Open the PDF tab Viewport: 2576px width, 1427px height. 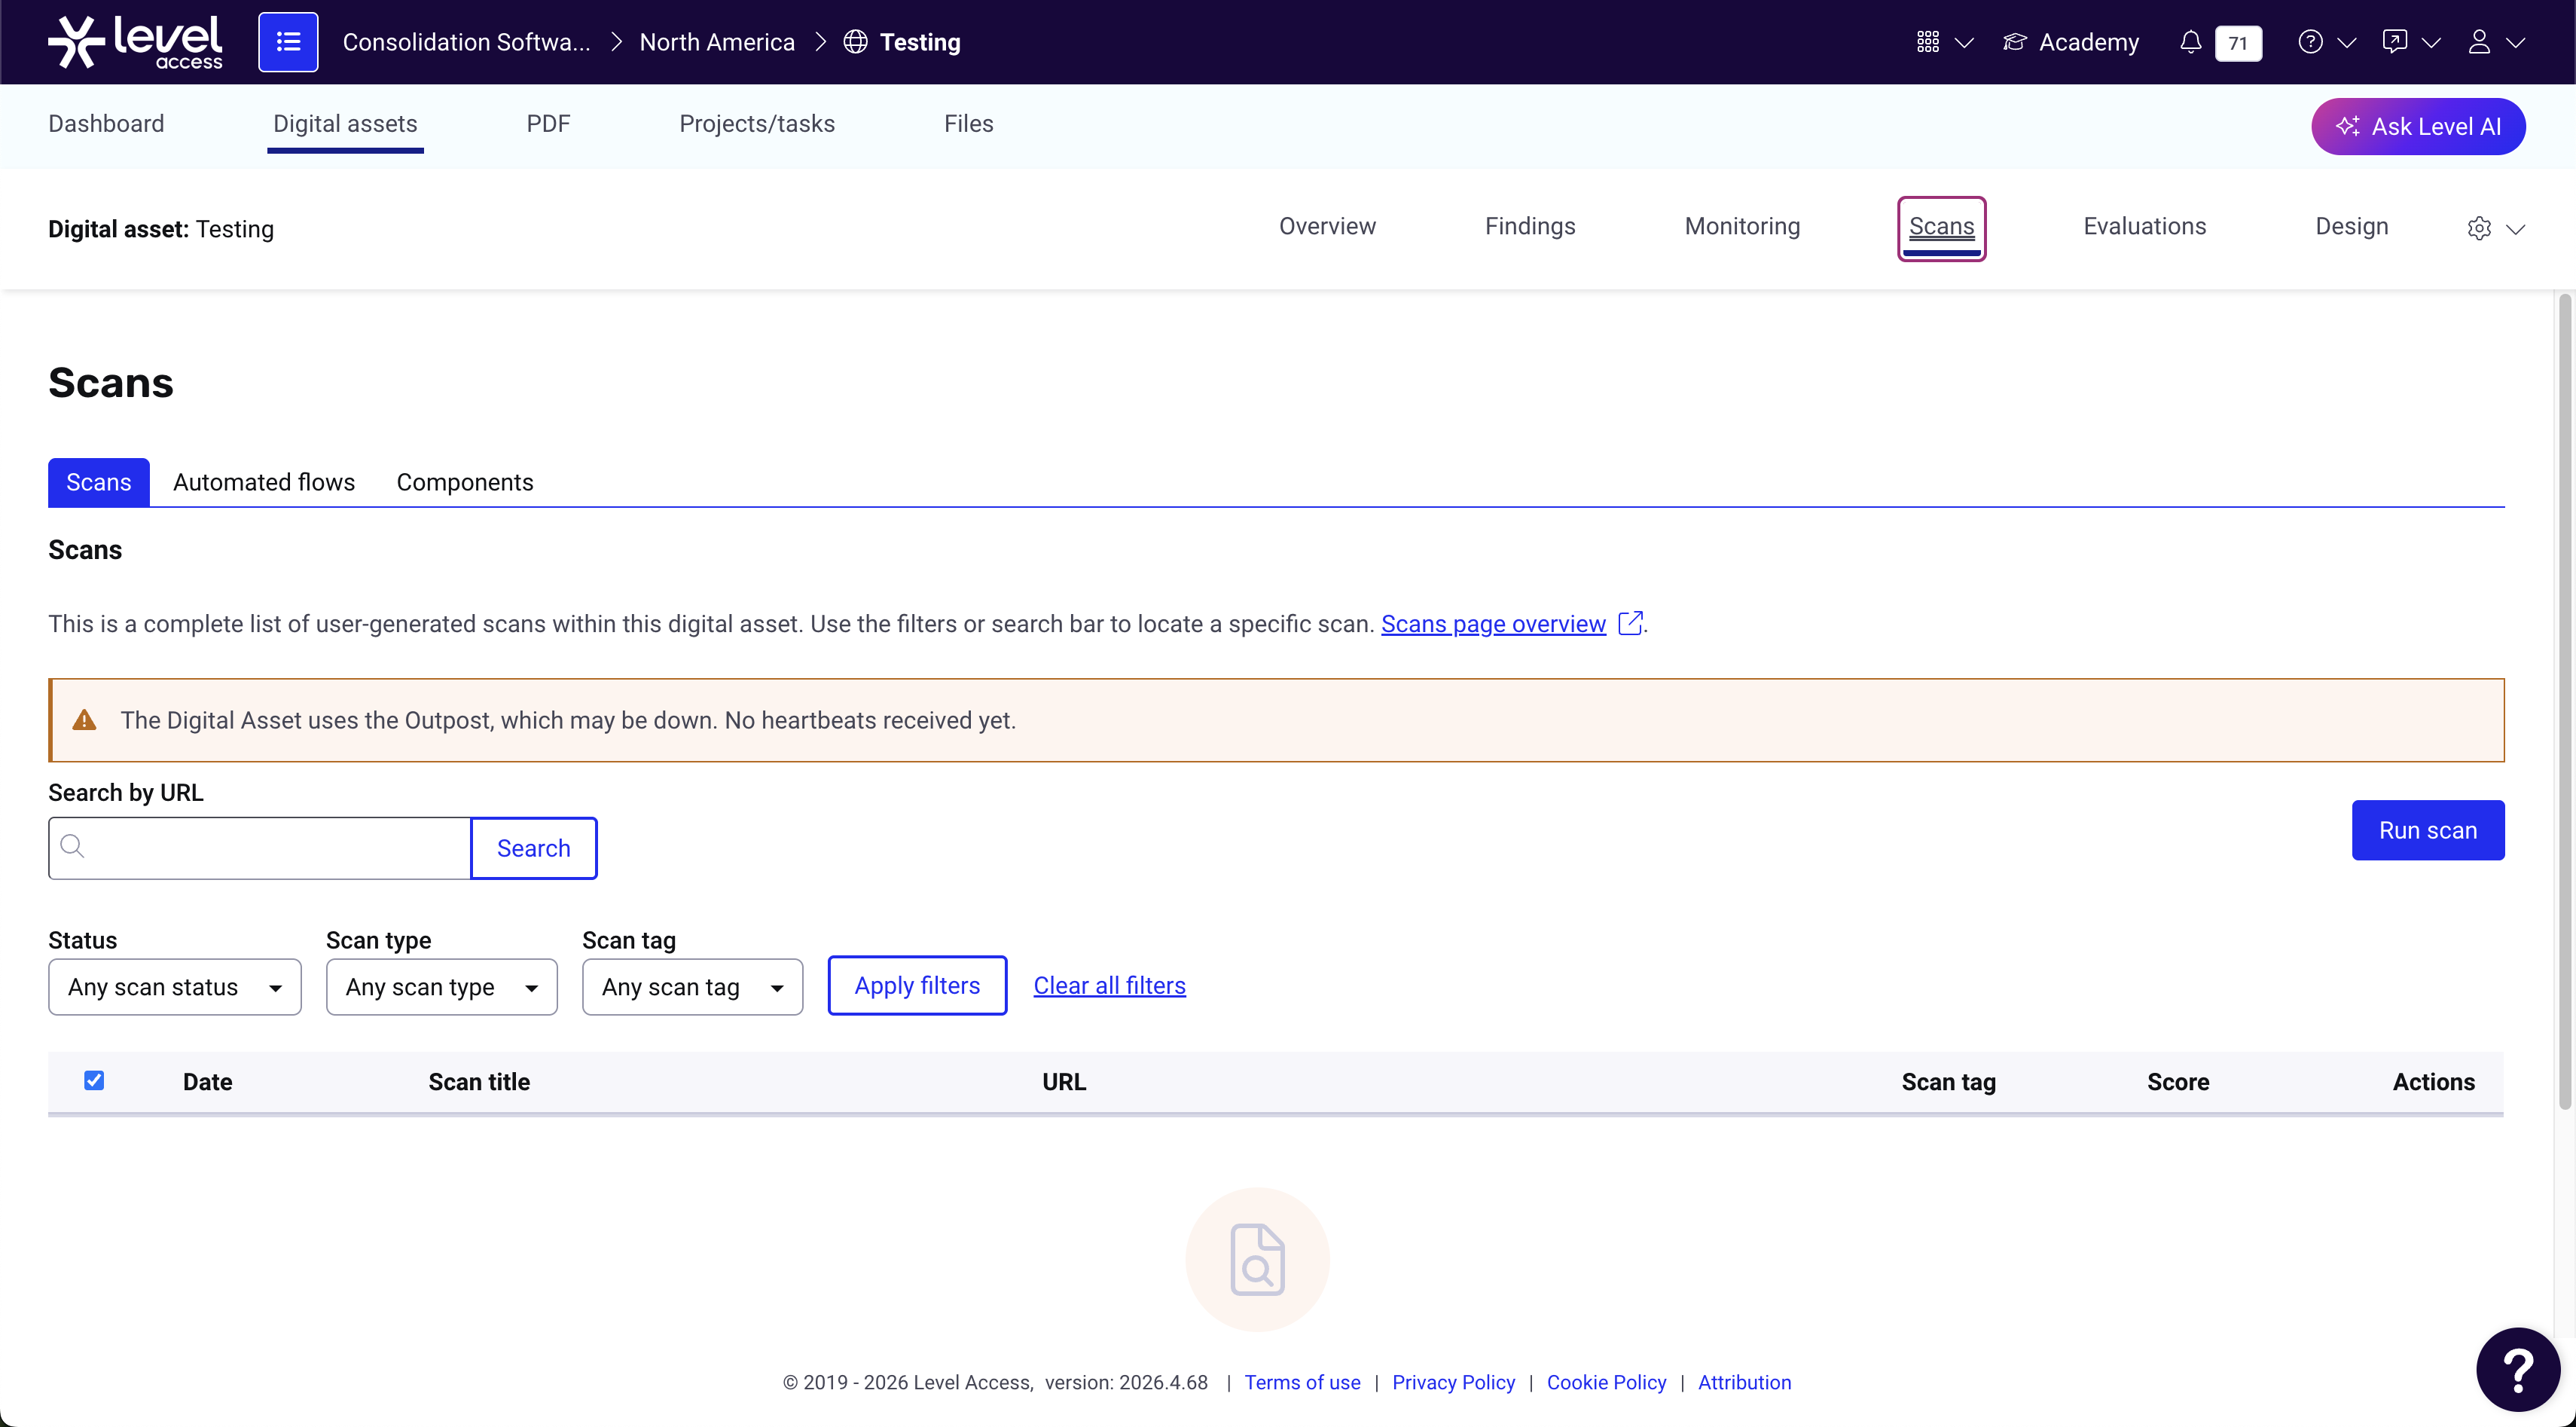[x=548, y=124]
